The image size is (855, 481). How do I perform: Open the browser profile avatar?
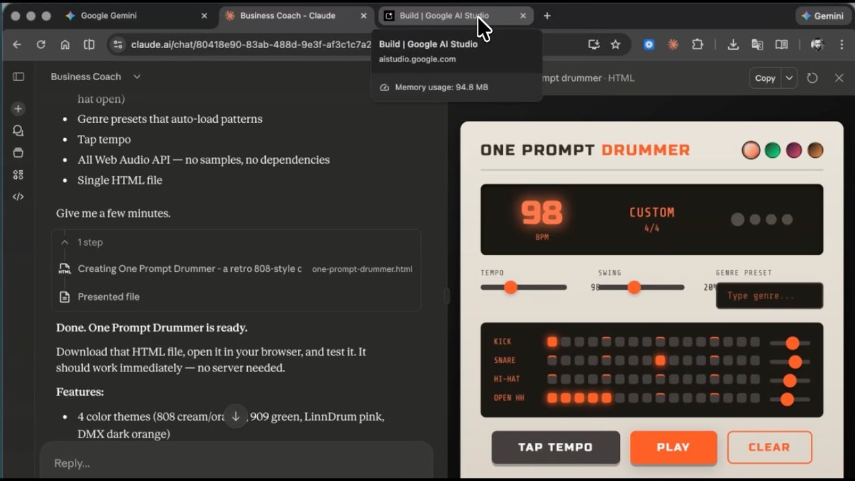(816, 44)
